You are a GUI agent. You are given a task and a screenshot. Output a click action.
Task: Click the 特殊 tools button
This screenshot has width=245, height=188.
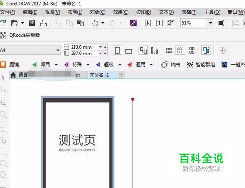pos(73,65)
